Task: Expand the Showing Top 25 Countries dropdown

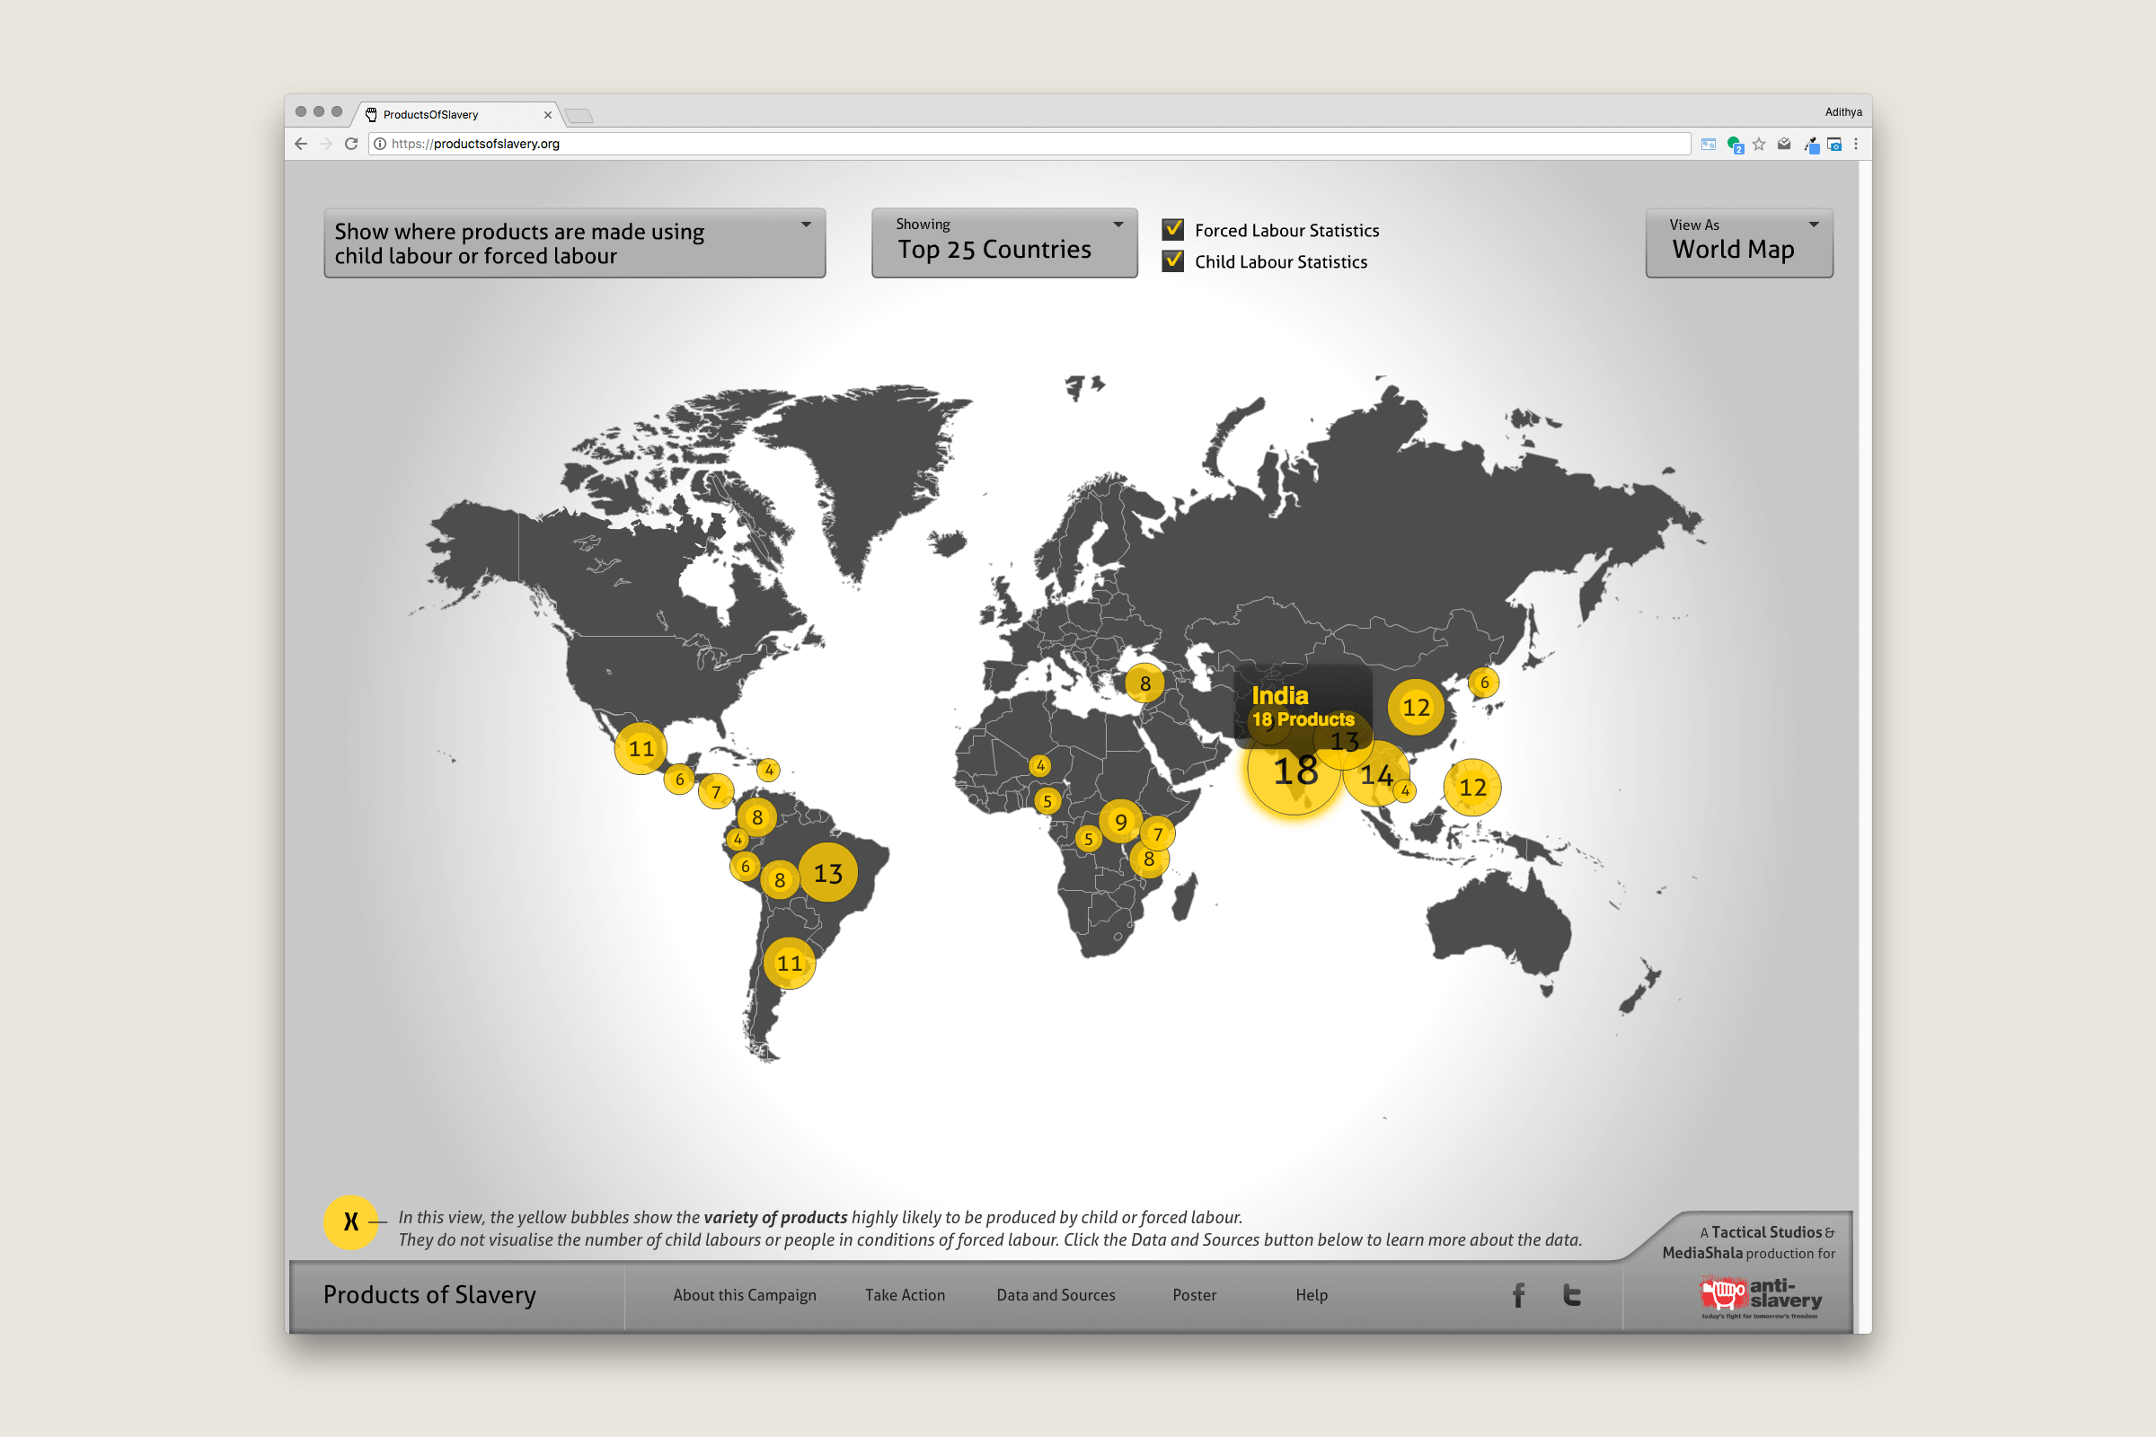Action: click(x=1004, y=242)
